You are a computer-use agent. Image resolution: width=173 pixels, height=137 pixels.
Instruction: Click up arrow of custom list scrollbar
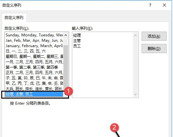click(66, 35)
